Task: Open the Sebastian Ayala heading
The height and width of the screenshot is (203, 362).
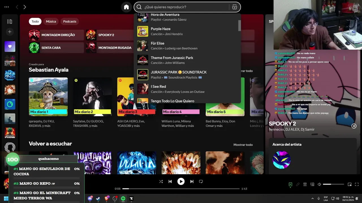Action: (x=49, y=70)
